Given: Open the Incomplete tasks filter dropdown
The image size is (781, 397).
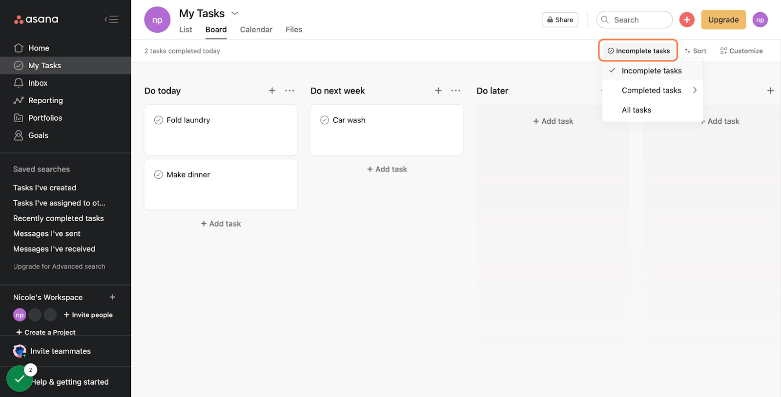Looking at the screenshot, I should 638,51.
